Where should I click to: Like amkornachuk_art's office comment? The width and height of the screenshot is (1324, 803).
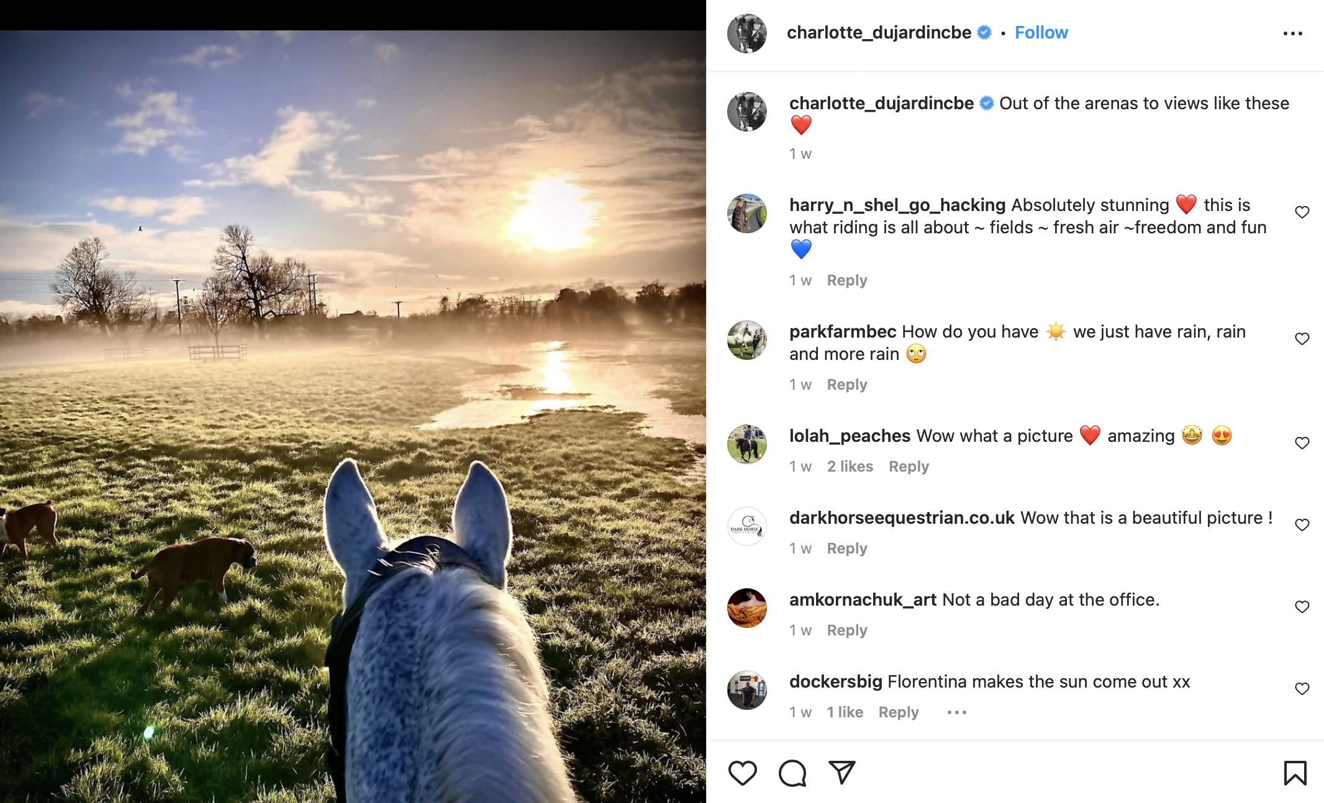click(x=1302, y=607)
